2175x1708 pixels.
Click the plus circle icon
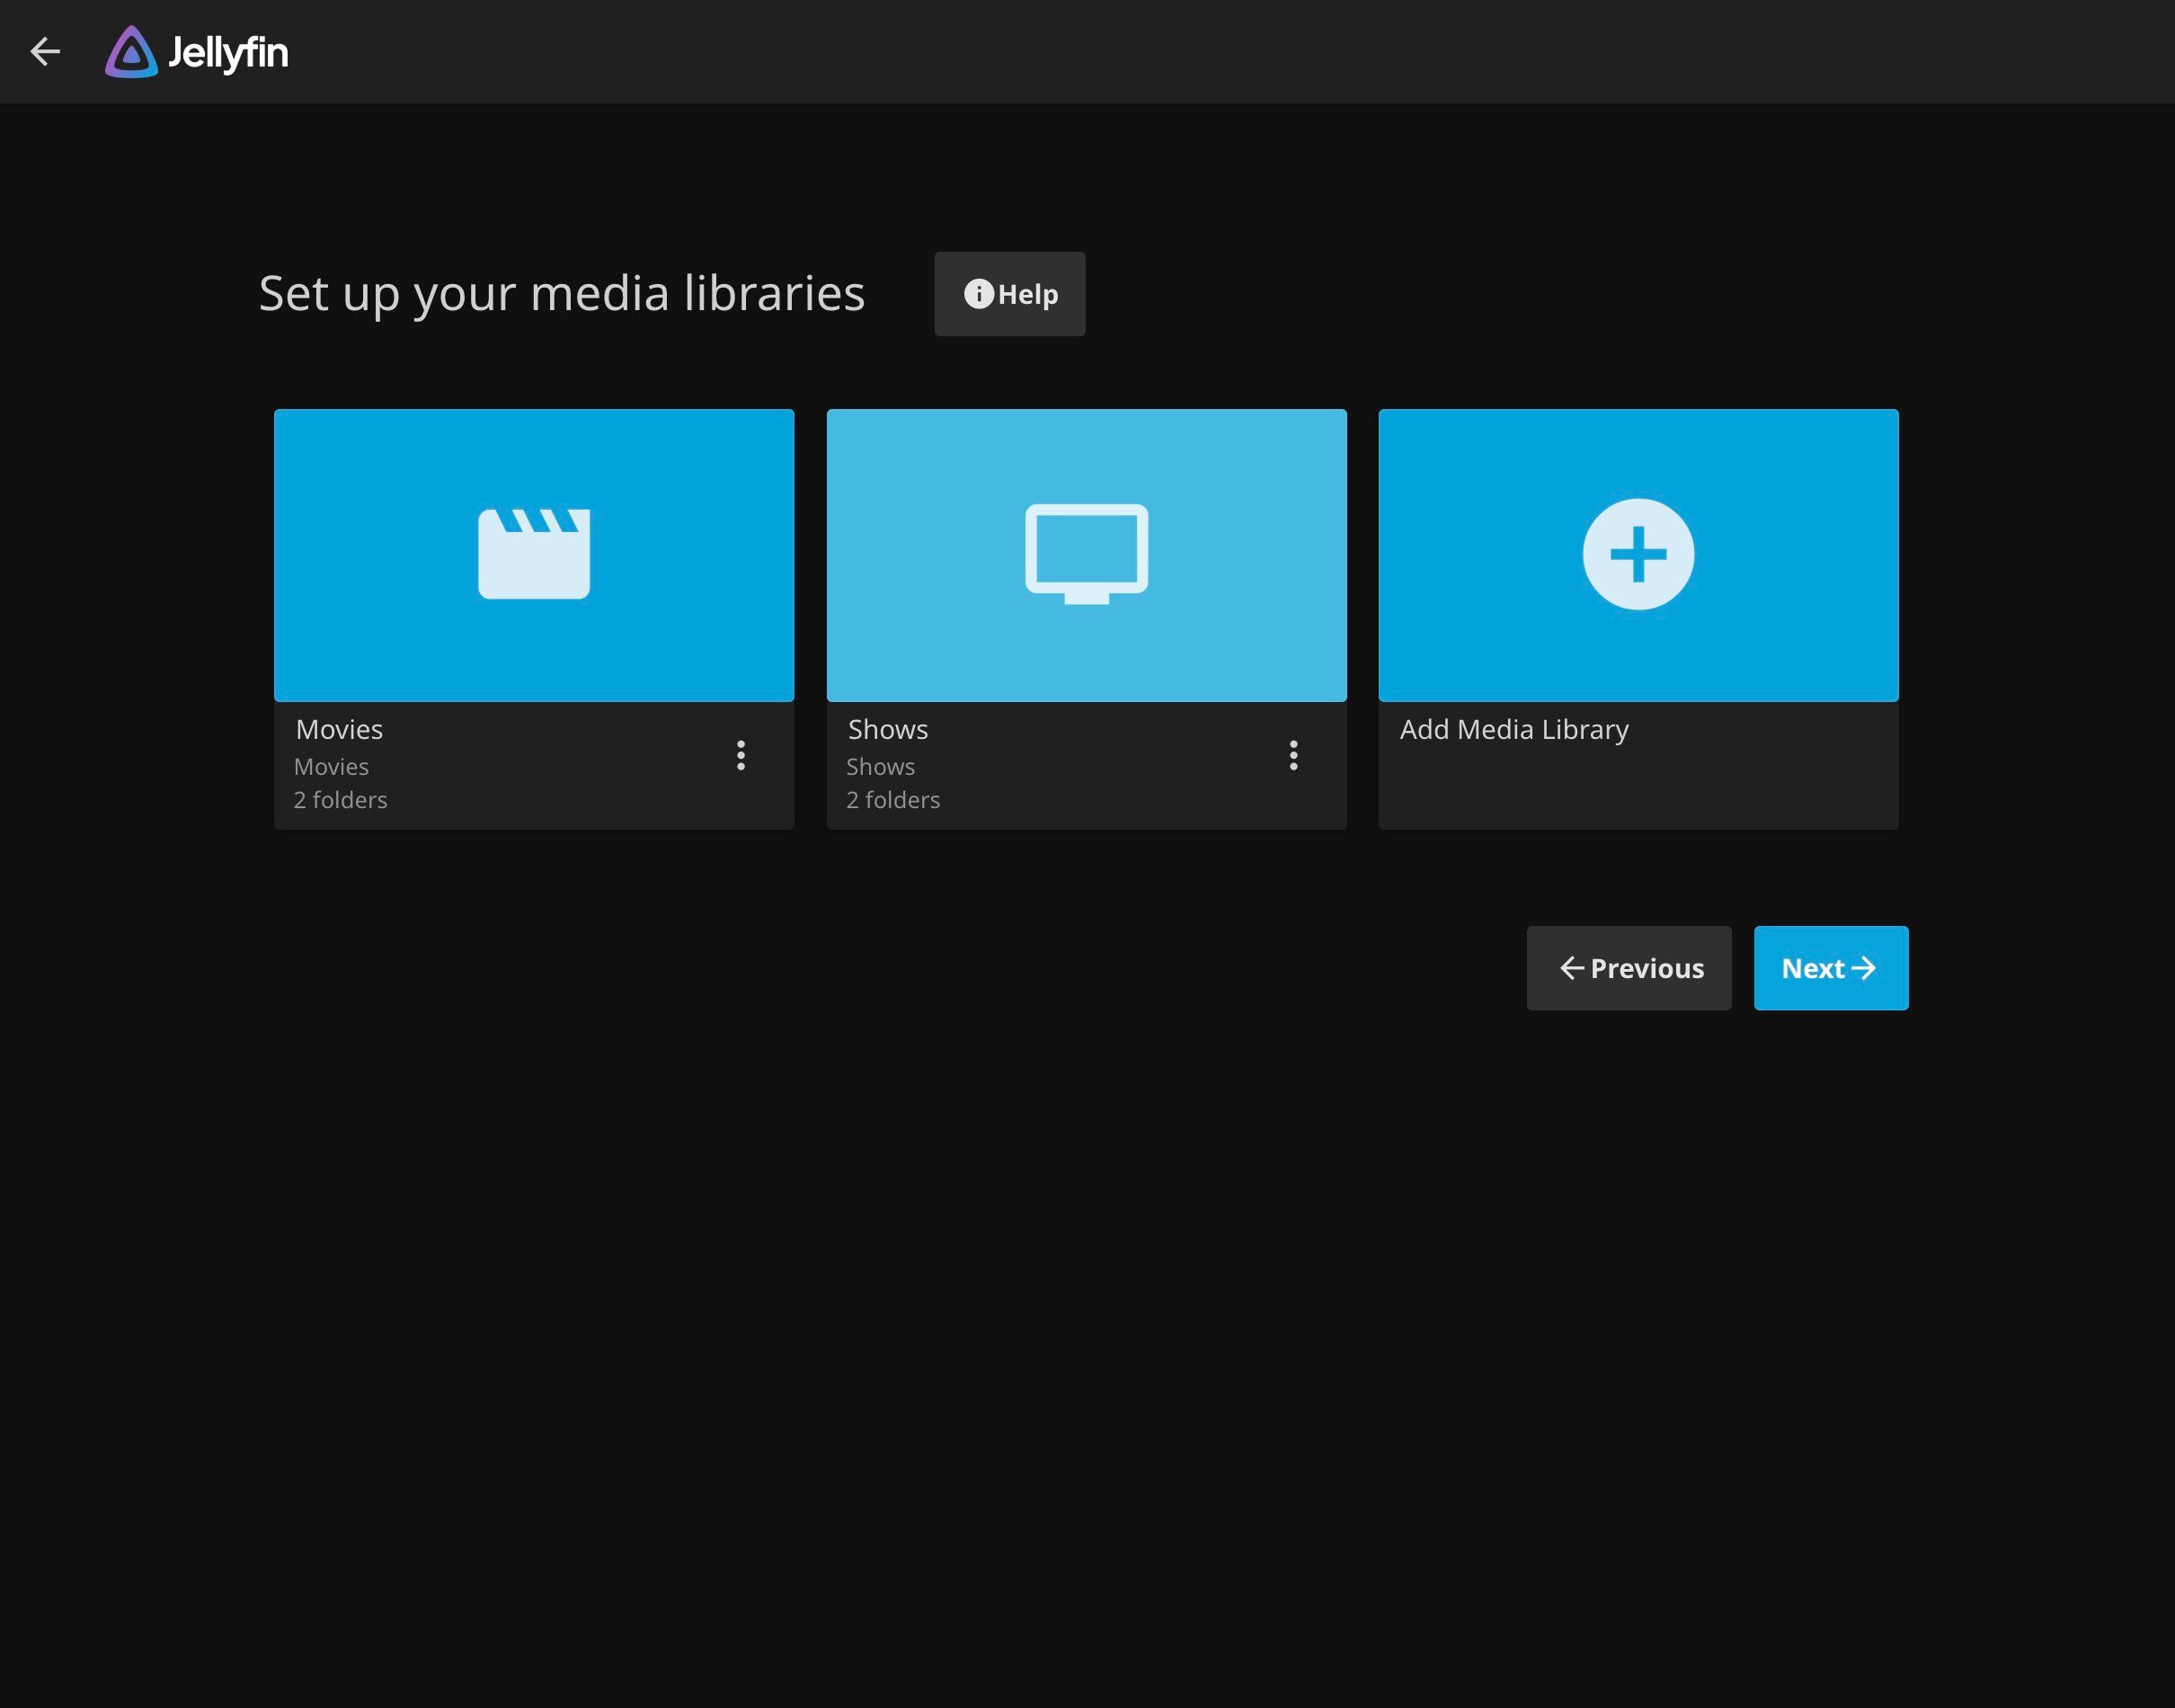click(x=1638, y=554)
